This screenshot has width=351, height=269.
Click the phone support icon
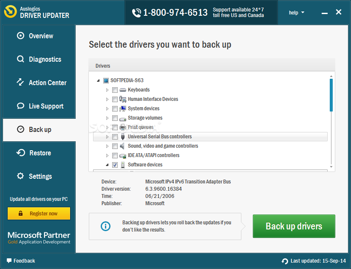point(136,13)
